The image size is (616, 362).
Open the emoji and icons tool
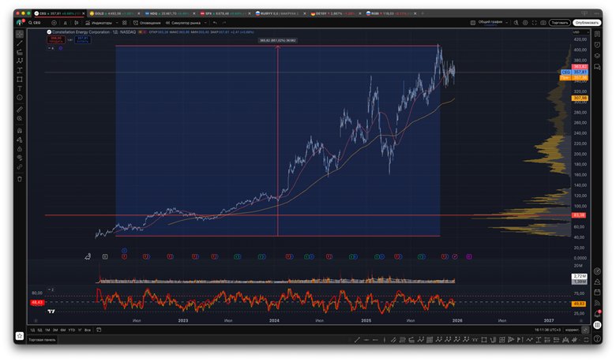(20, 97)
